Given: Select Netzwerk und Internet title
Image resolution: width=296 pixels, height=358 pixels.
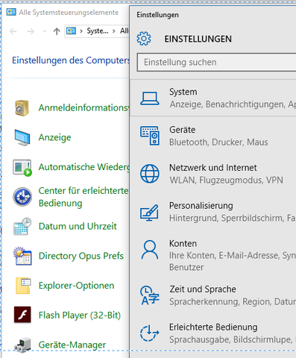Looking at the screenshot, I should [213, 168].
